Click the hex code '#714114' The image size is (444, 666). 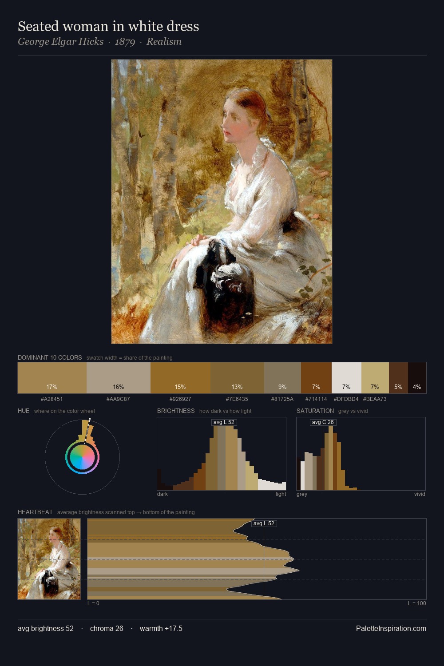tap(316, 399)
